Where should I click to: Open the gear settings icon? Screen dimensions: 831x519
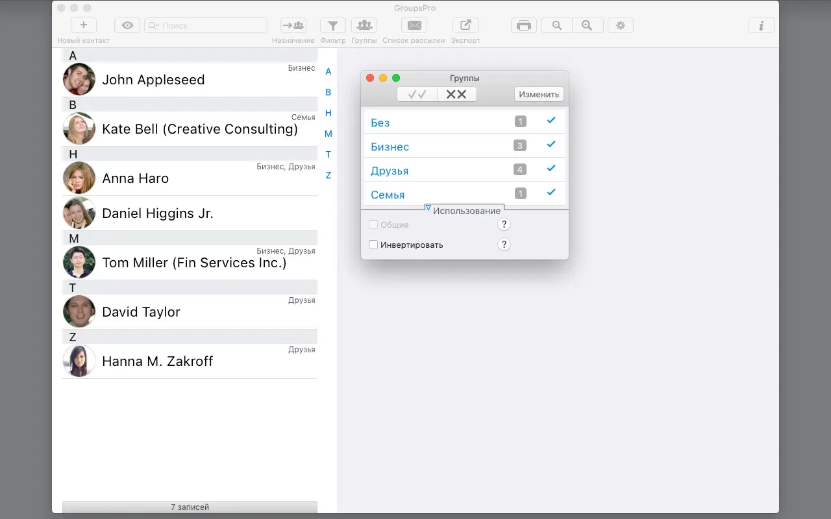click(621, 25)
